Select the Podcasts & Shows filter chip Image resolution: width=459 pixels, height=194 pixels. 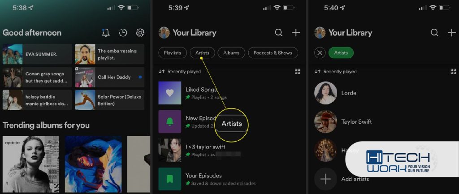pyautogui.click(x=273, y=53)
